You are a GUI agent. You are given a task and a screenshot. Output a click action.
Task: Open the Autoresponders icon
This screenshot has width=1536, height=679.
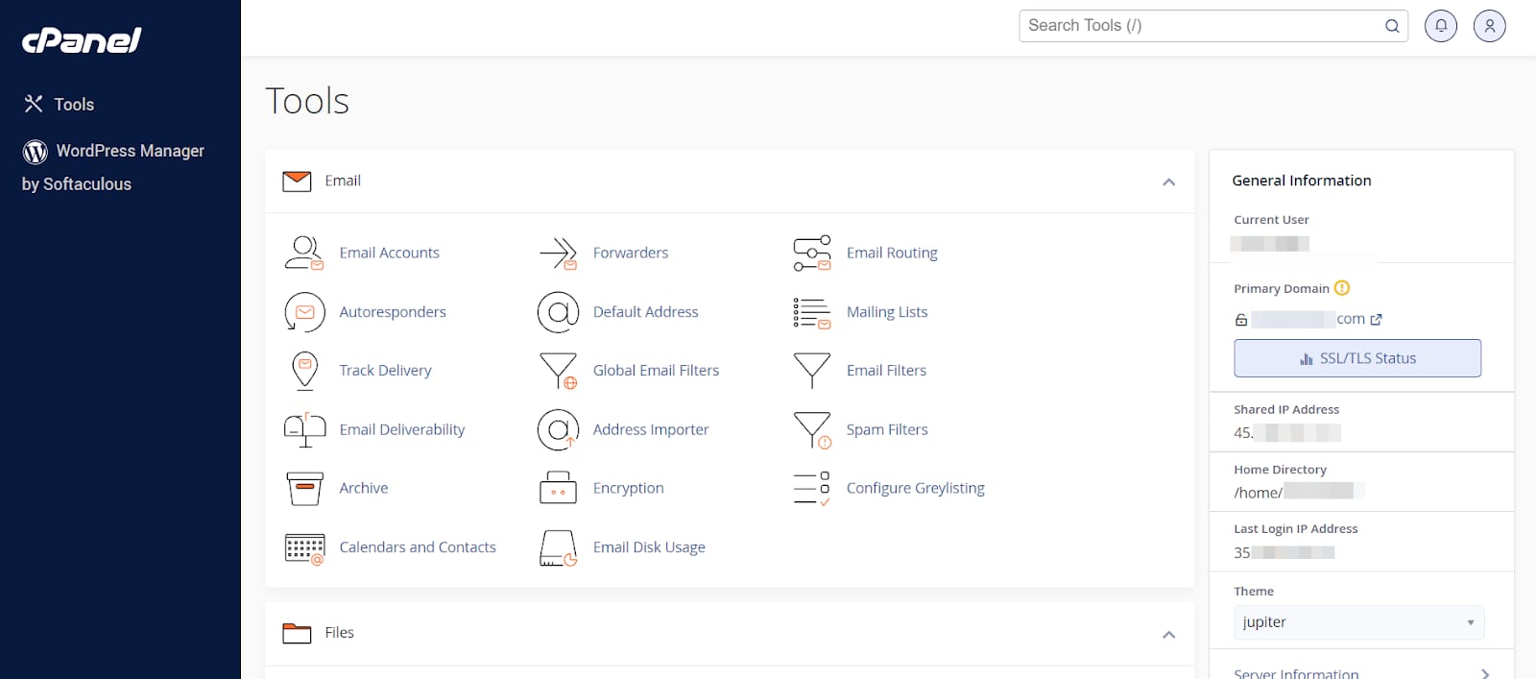pos(304,312)
